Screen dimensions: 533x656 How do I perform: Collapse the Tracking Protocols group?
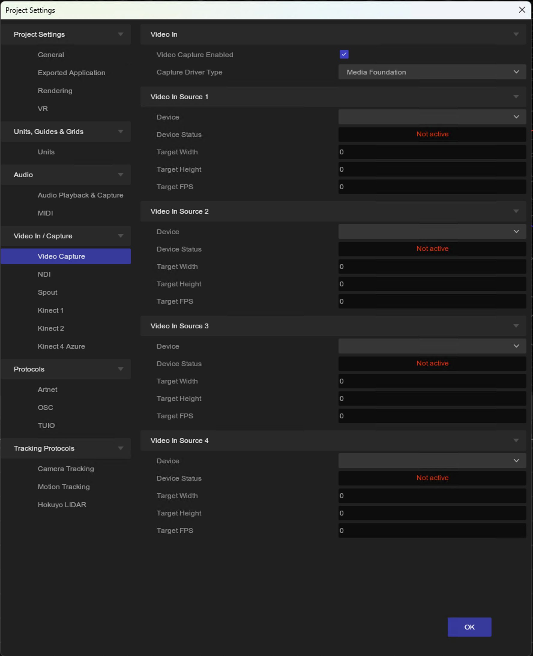(x=120, y=448)
